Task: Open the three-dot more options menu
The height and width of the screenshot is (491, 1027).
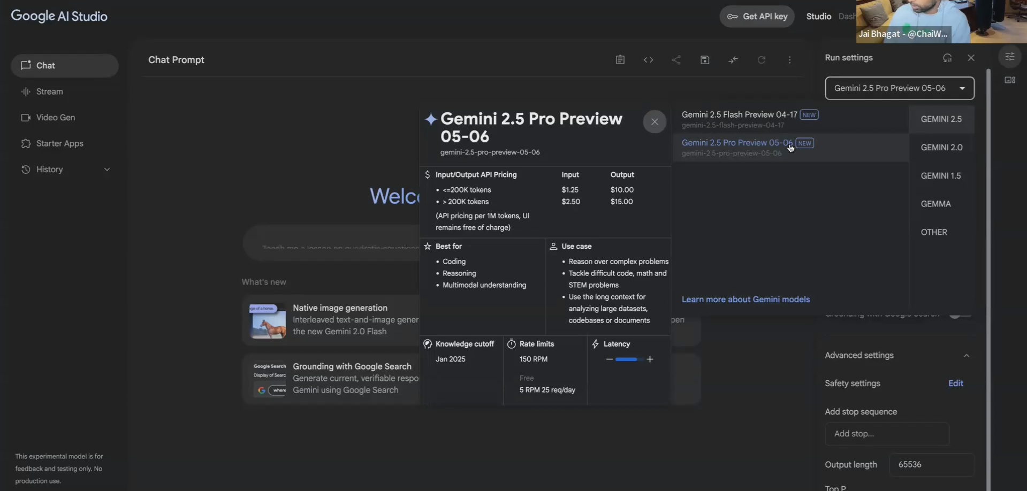Action: [789, 60]
